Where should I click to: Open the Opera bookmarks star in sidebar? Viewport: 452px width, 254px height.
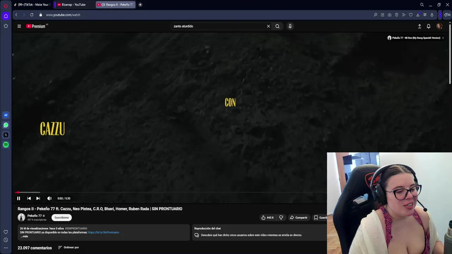(6, 26)
